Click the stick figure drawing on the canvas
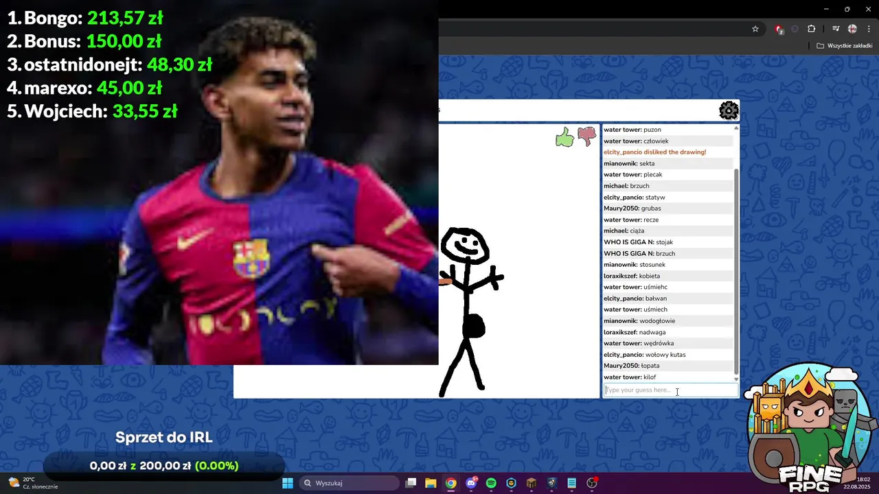879x494 pixels. (x=471, y=312)
